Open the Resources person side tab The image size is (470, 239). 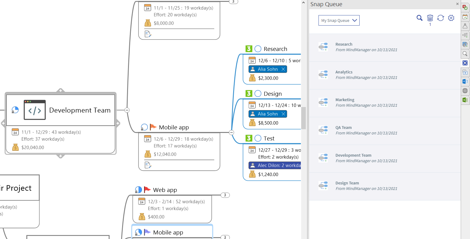pyautogui.click(x=465, y=26)
